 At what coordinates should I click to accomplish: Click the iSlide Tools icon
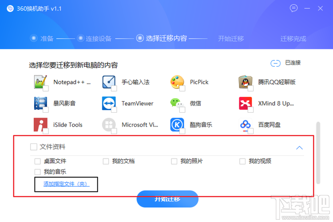point(40,125)
